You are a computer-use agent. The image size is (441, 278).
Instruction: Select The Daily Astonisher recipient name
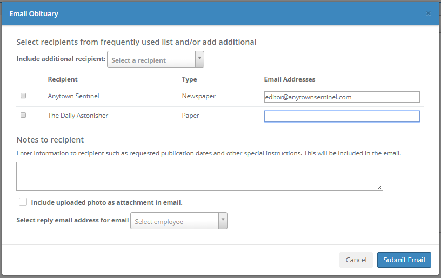78,116
